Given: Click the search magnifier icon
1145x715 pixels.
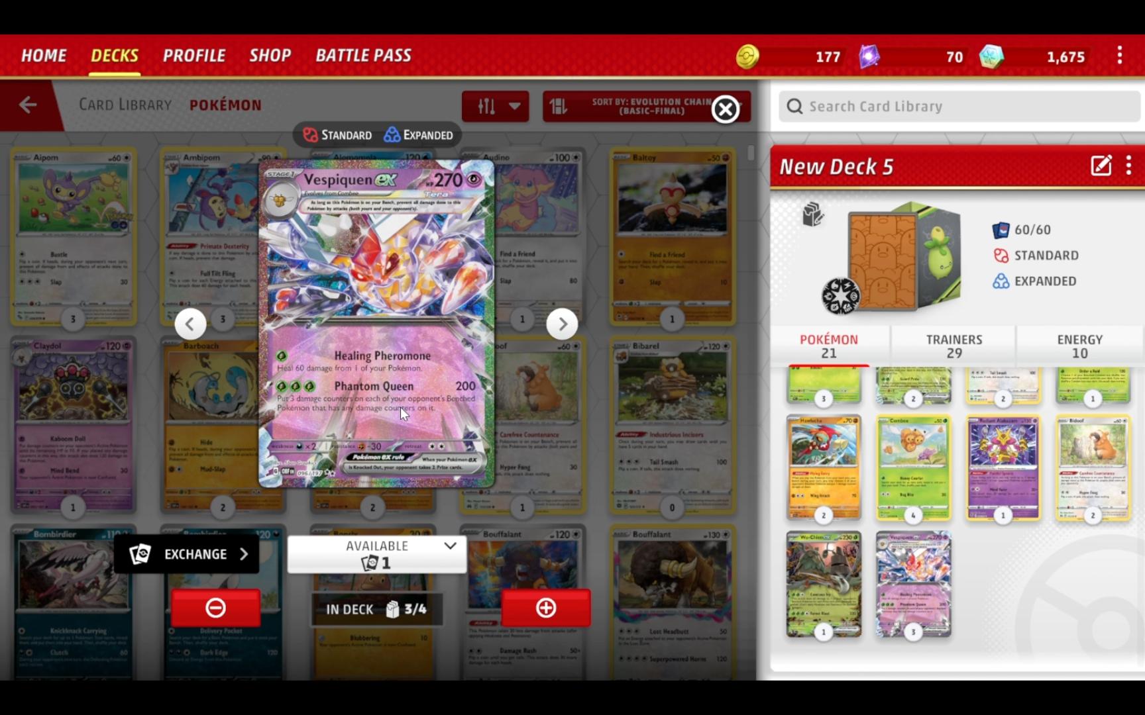Looking at the screenshot, I should pos(794,107).
